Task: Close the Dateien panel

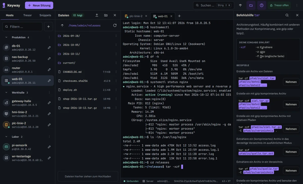Action: [x=115, y=15]
